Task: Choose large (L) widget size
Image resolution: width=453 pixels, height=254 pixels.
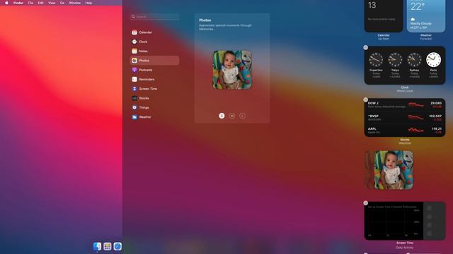Action: [242, 116]
